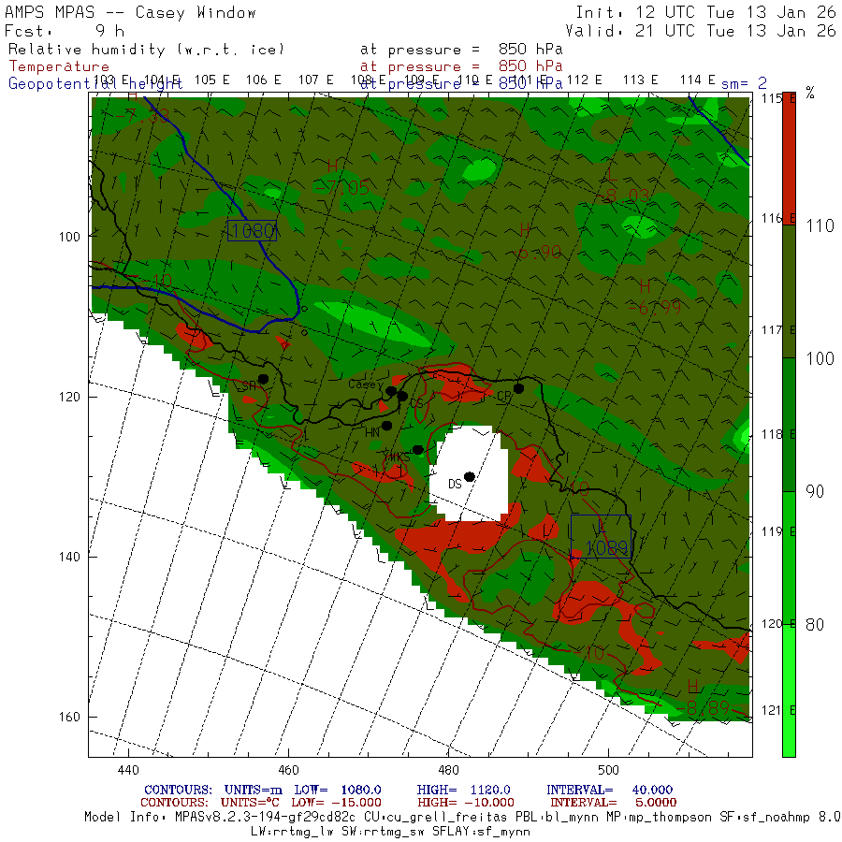Click the blue 'HIGH= 1120.0' legend value

pos(463,790)
